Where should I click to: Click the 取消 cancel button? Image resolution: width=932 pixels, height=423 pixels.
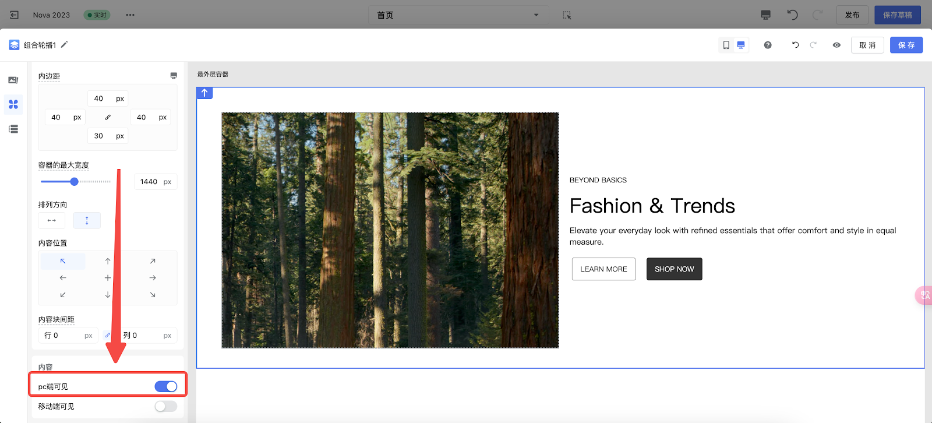(867, 45)
